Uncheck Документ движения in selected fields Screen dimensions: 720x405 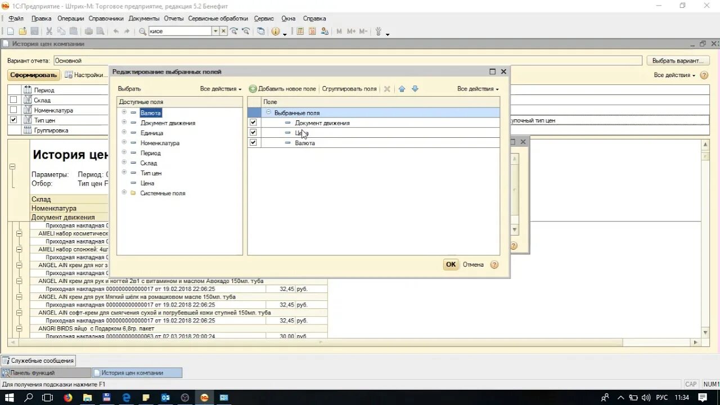click(253, 123)
